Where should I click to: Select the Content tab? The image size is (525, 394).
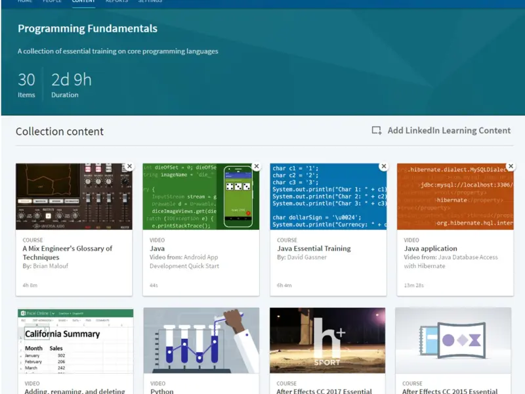click(83, 2)
